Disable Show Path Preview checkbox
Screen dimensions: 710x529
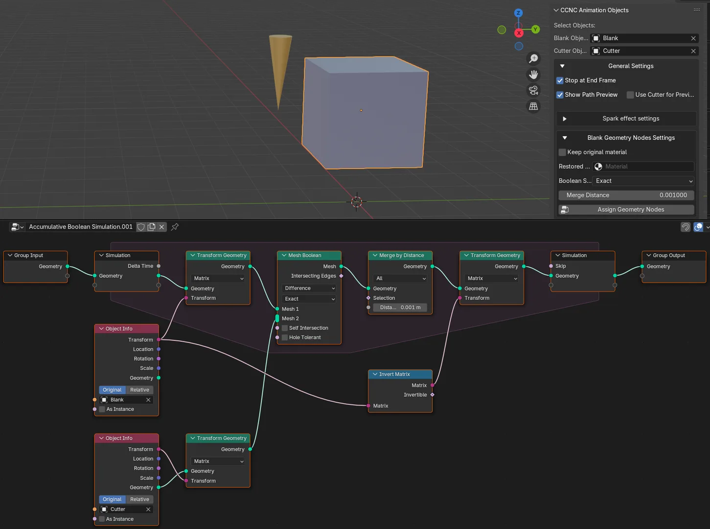click(x=560, y=95)
